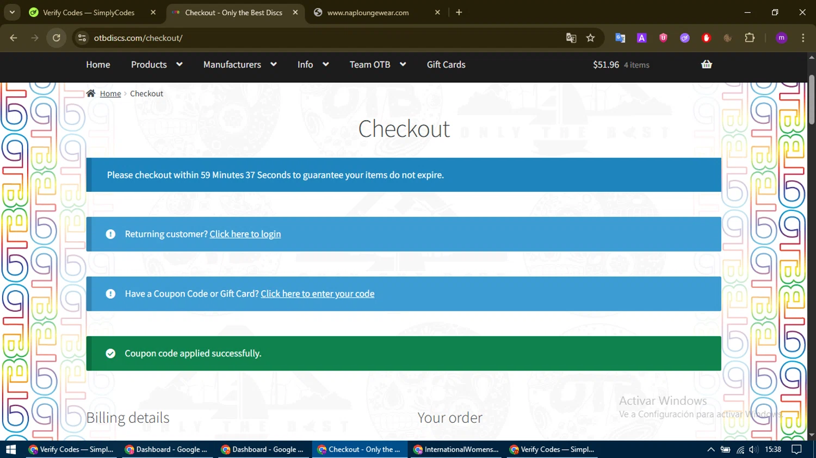Image resolution: width=816 pixels, height=458 pixels.
Task: Click the 'Coupon code applied successfully.' message
Action: click(x=193, y=354)
